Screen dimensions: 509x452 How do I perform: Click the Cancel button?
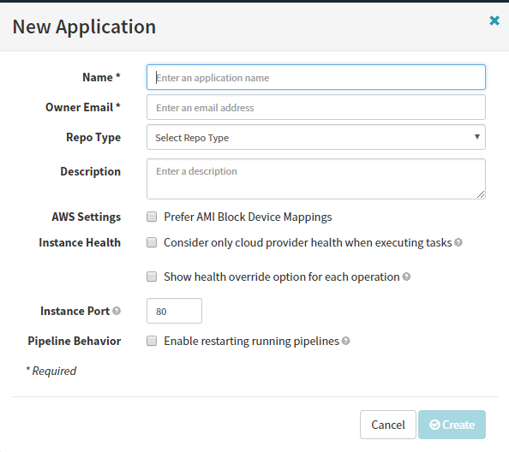point(388,425)
